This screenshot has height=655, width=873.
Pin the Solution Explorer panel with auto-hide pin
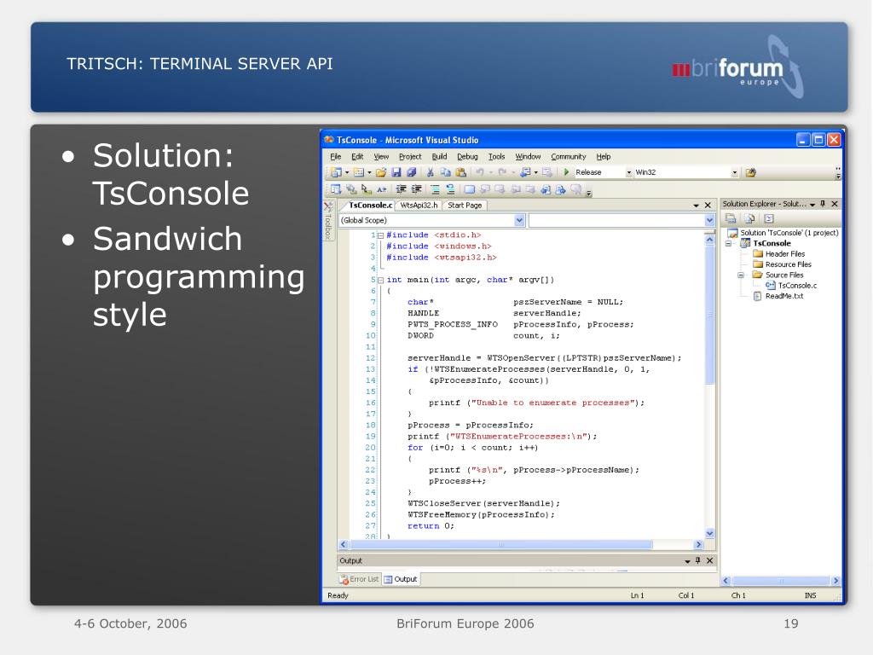click(823, 204)
